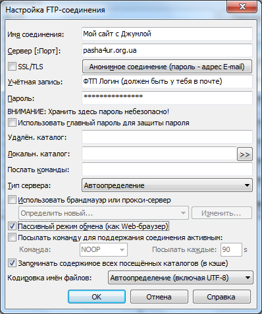The image size is (262, 314).
Task: Click 'Анонимное соединение' button
Action: coord(167,67)
